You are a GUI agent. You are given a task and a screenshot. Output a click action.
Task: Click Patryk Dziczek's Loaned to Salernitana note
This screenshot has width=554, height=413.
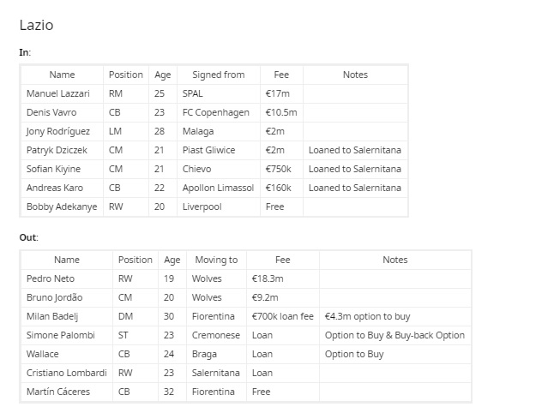[355, 150]
